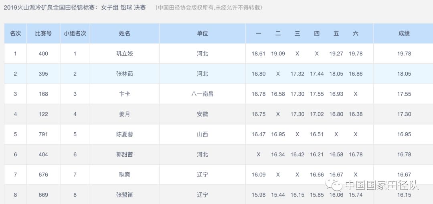Click athlete name 陈夏蓉
Screen dimensions: 433x204
(125, 134)
